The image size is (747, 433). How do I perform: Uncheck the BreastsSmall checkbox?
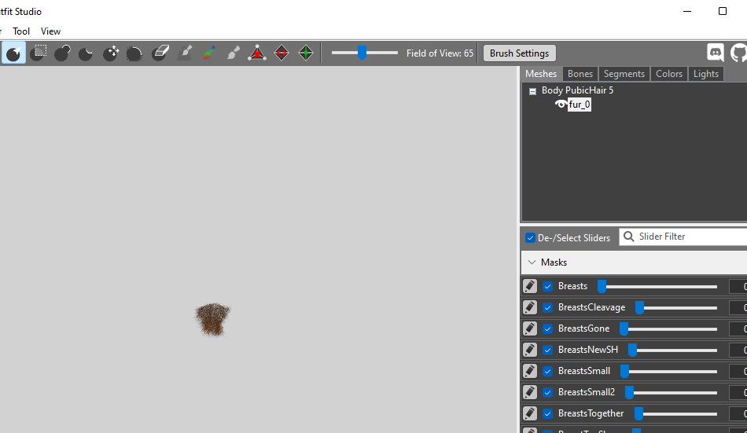[x=548, y=371]
